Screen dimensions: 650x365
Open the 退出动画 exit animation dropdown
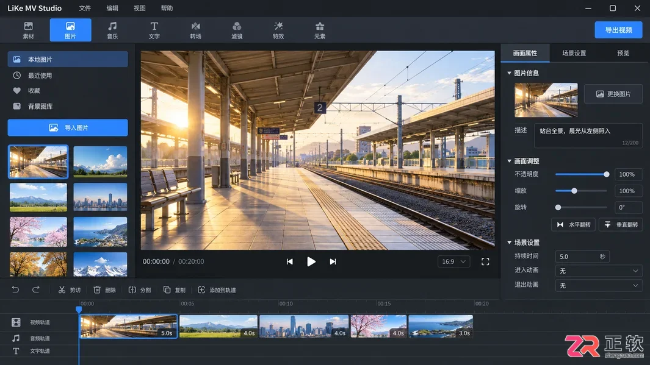599,286
